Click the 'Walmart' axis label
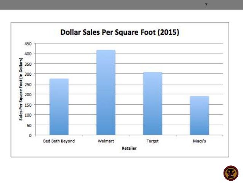The width and height of the screenshot is (243, 183). tap(106, 141)
